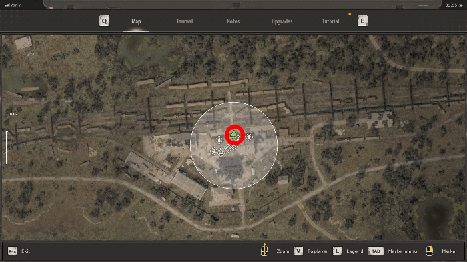
Task: Click the Exit label
Action: click(x=25, y=251)
